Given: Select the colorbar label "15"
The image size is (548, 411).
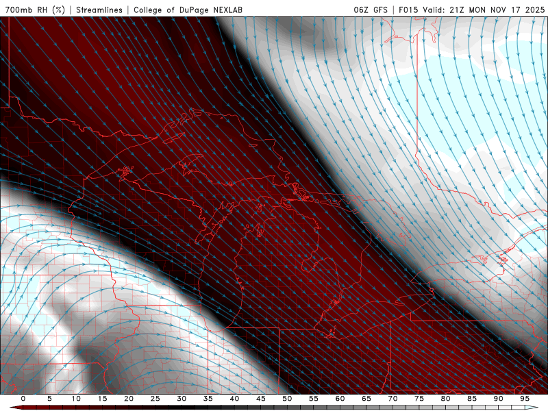Looking at the screenshot, I should (x=102, y=399).
